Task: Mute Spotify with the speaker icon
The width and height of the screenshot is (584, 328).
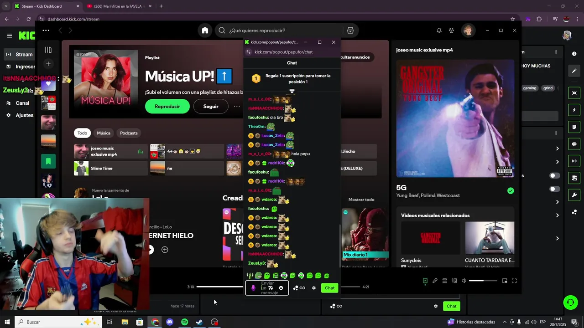Action: pyautogui.click(x=464, y=281)
